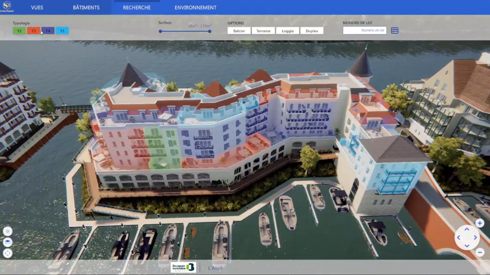
Task: Enable the Balcon option filter
Action: (239, 31)
